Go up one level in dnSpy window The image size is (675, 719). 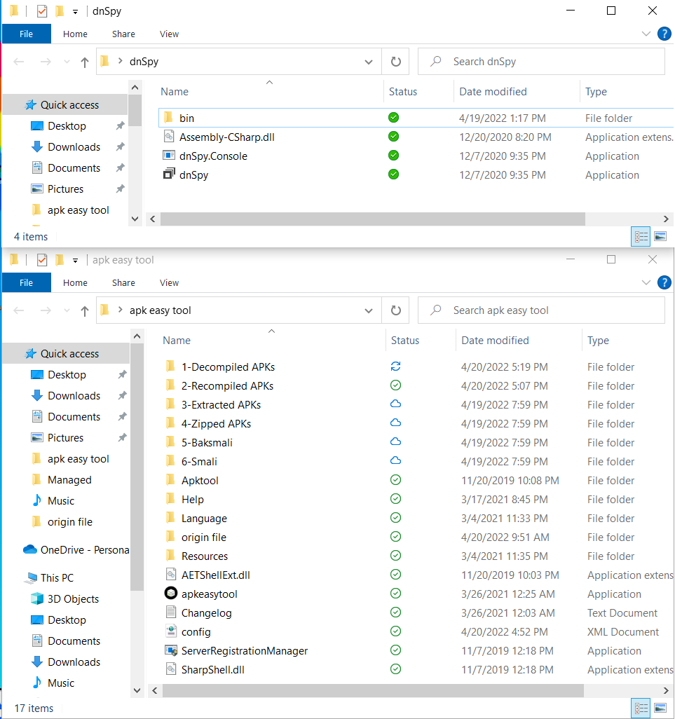84,62
